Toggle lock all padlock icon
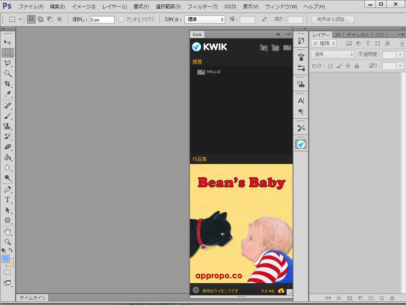The height and width of the screenshot is (305, 406). 357,66
